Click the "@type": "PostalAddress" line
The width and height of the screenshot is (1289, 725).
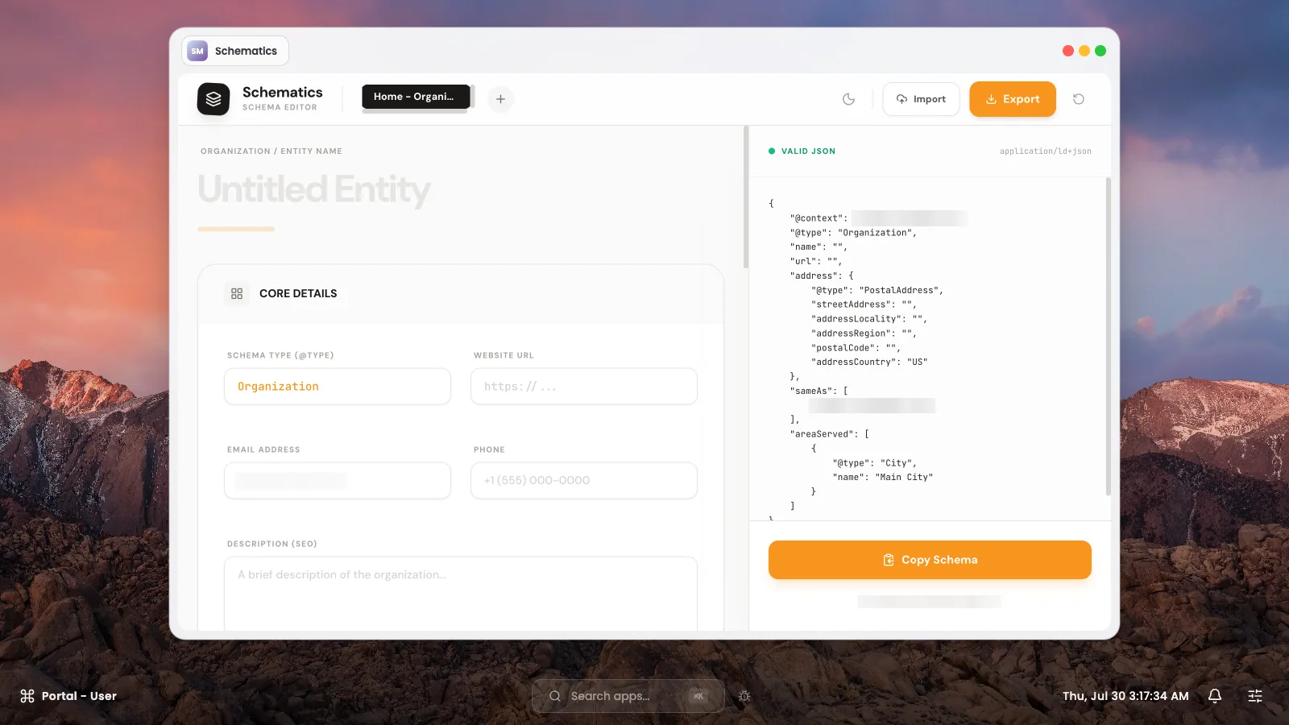pos(877,290)
